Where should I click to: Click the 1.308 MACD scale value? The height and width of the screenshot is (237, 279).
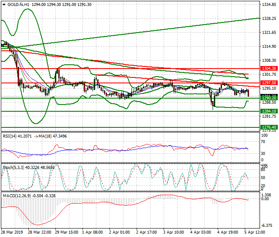pyautogui.click(x=266, y=195)
